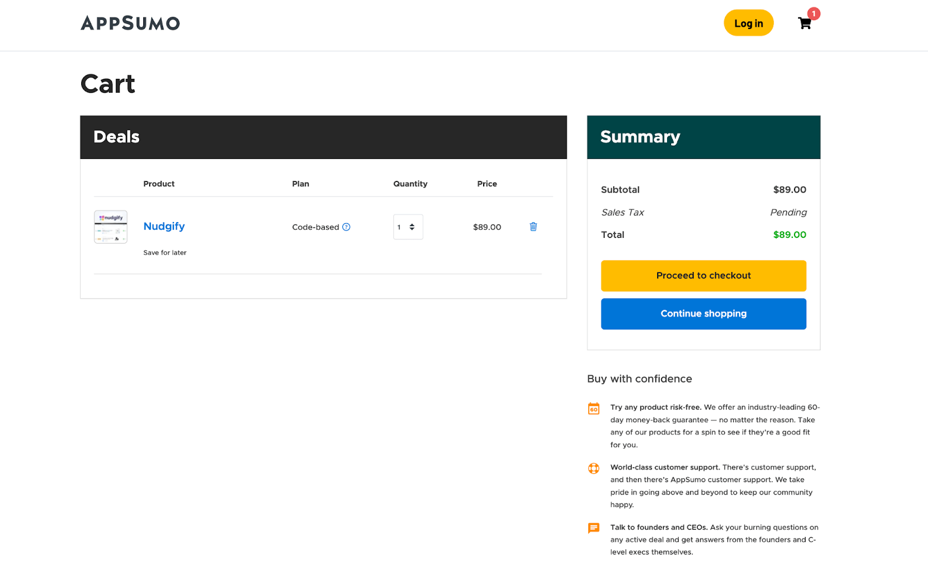Image resolution: width=928 pixels, height=562 pixels.
Task: Proceed to checkout
Action: [x=704, y=275]
